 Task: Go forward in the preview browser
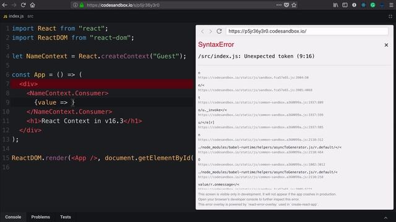[210, 31]
